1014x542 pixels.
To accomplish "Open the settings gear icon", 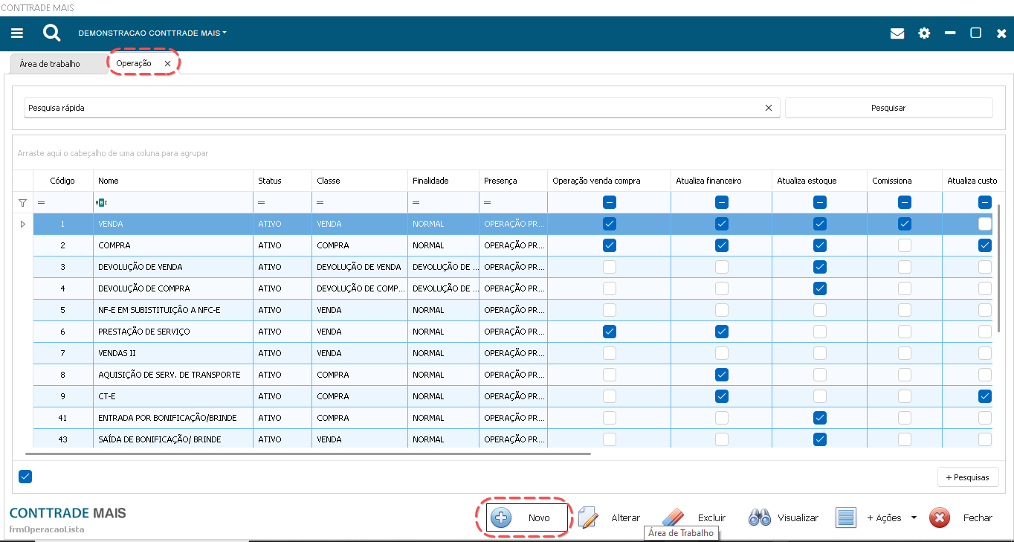I will (924, 33).
